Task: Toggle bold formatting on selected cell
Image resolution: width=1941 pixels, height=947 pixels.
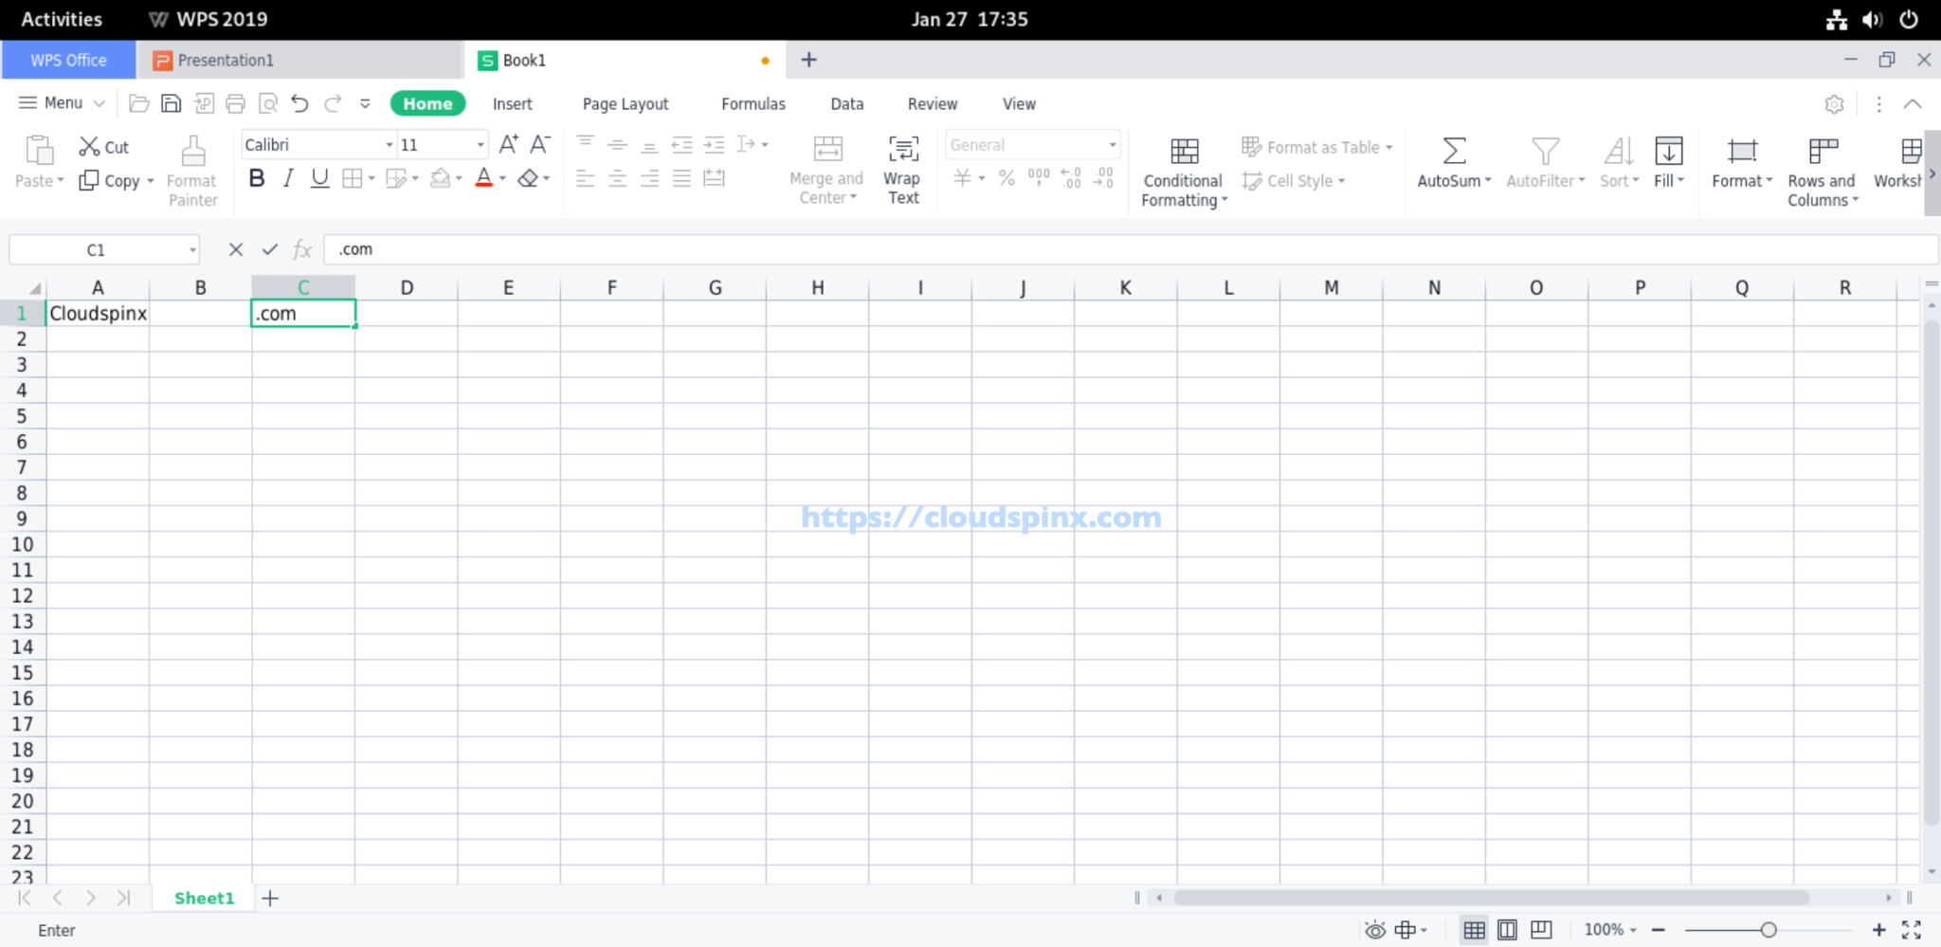Action: 256,178
